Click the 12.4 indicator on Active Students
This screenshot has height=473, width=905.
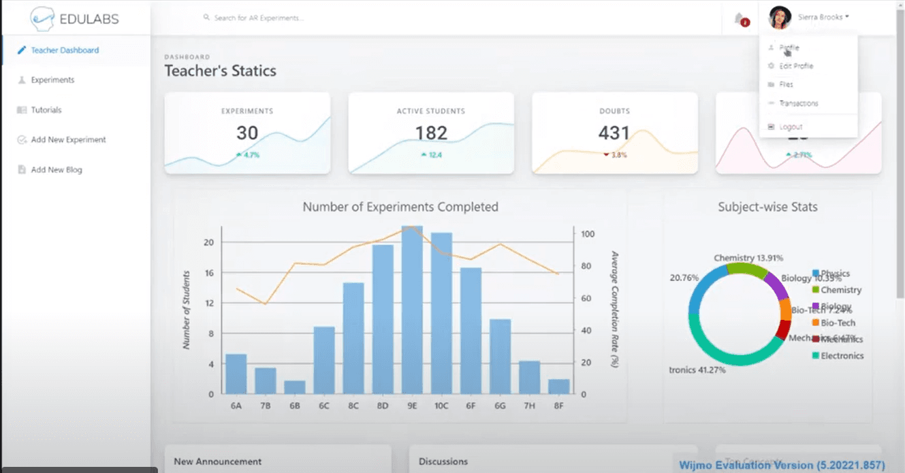click(432, 155)
